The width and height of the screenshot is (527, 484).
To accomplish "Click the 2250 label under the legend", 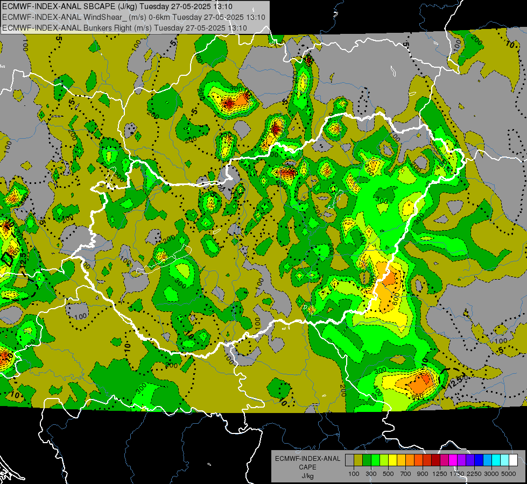I will tap(474, 474).
